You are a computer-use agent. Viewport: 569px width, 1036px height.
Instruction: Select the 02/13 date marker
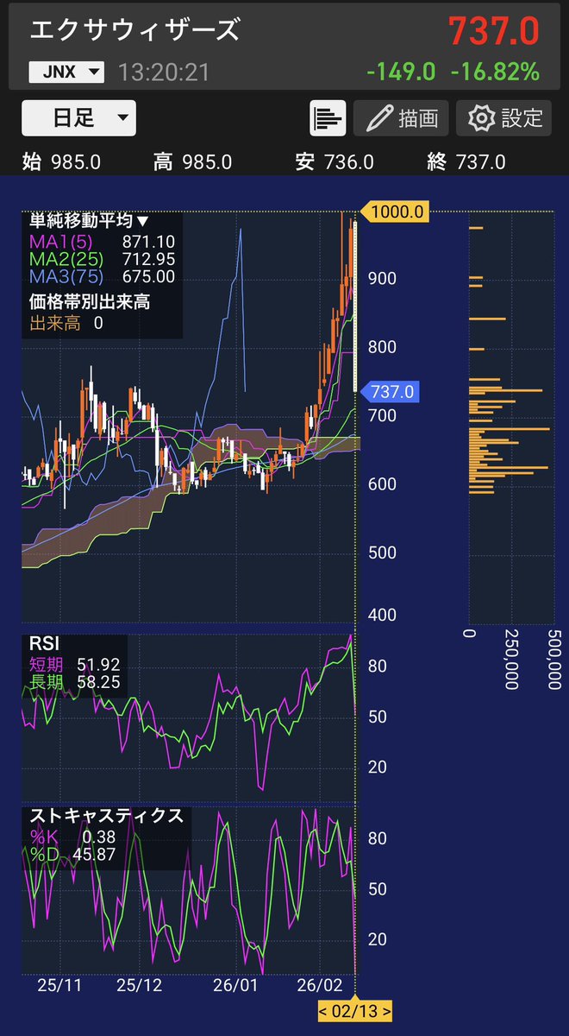(x=355, y=1011)
